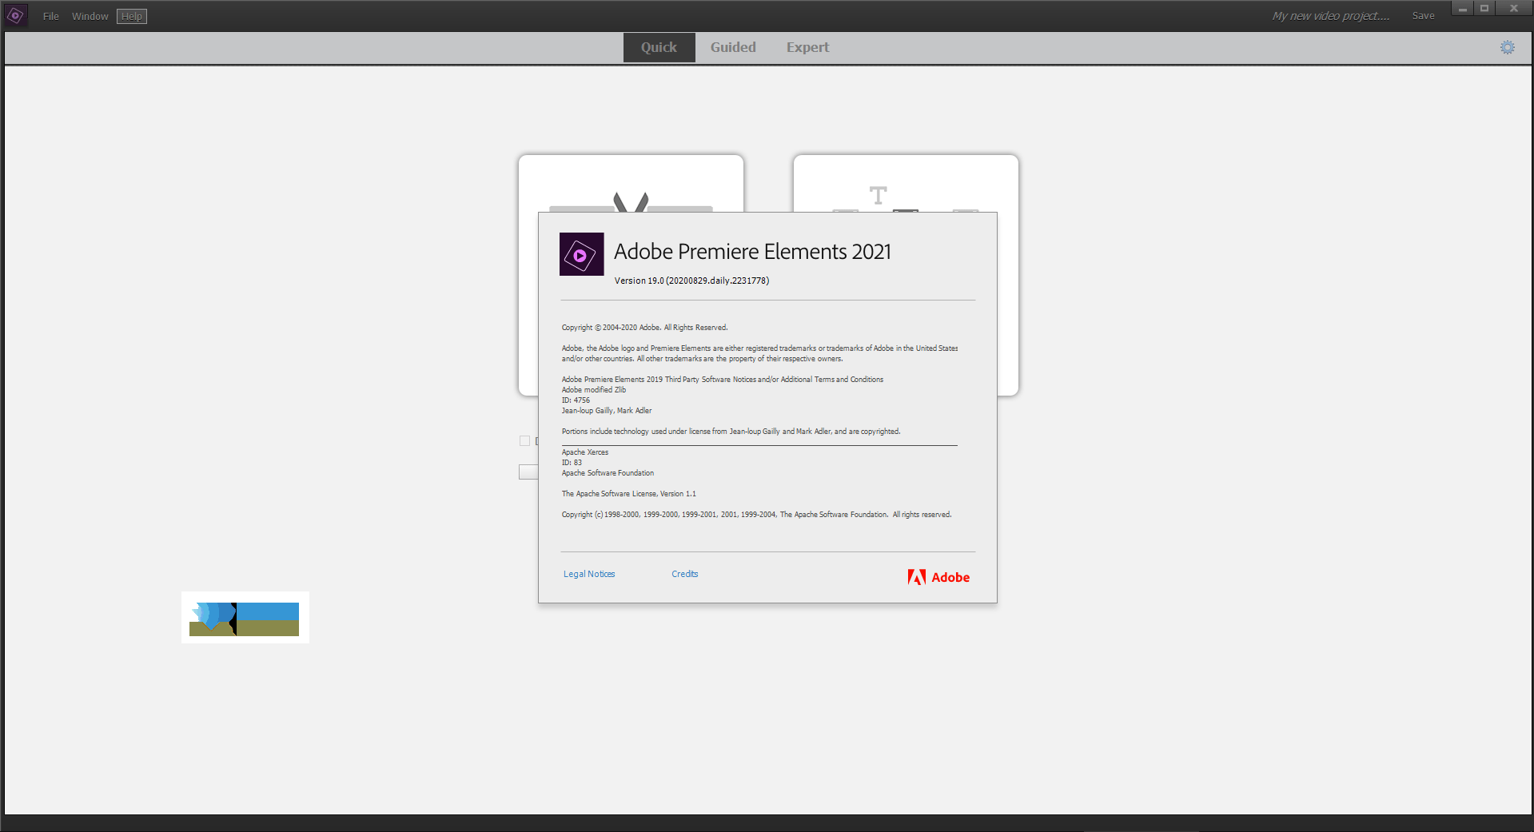
Task: Click the 'Apache Software Foundation' line
Action: (x=608, y=473)
